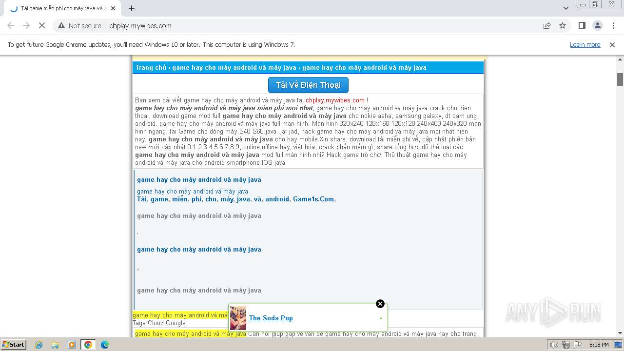Click the browser back arrow
Screen dimensions: 624x351
[11, 25]
